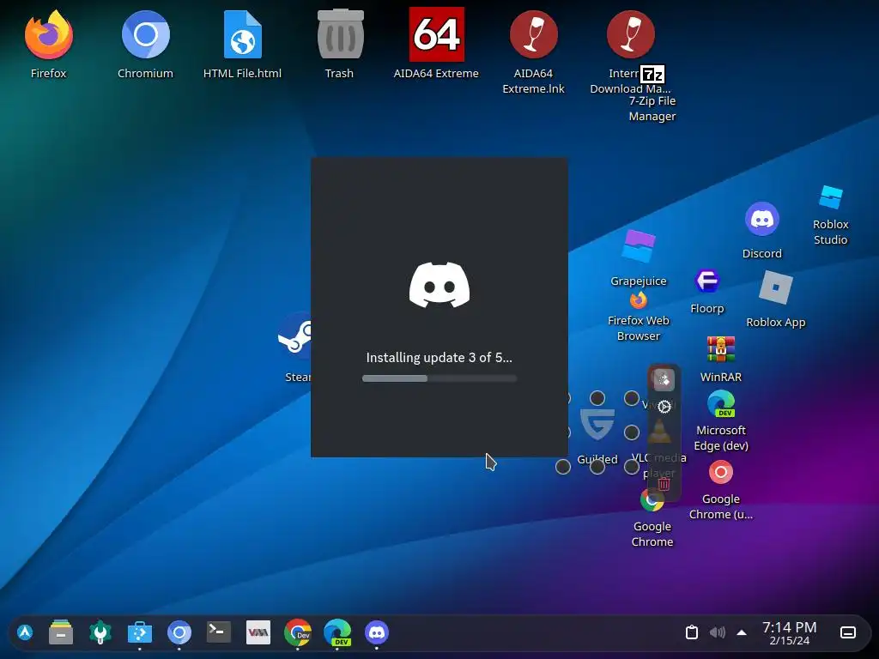Open the application launcher in the taskbar
This screenshot has width=879, height=659.
click(25, 632)
